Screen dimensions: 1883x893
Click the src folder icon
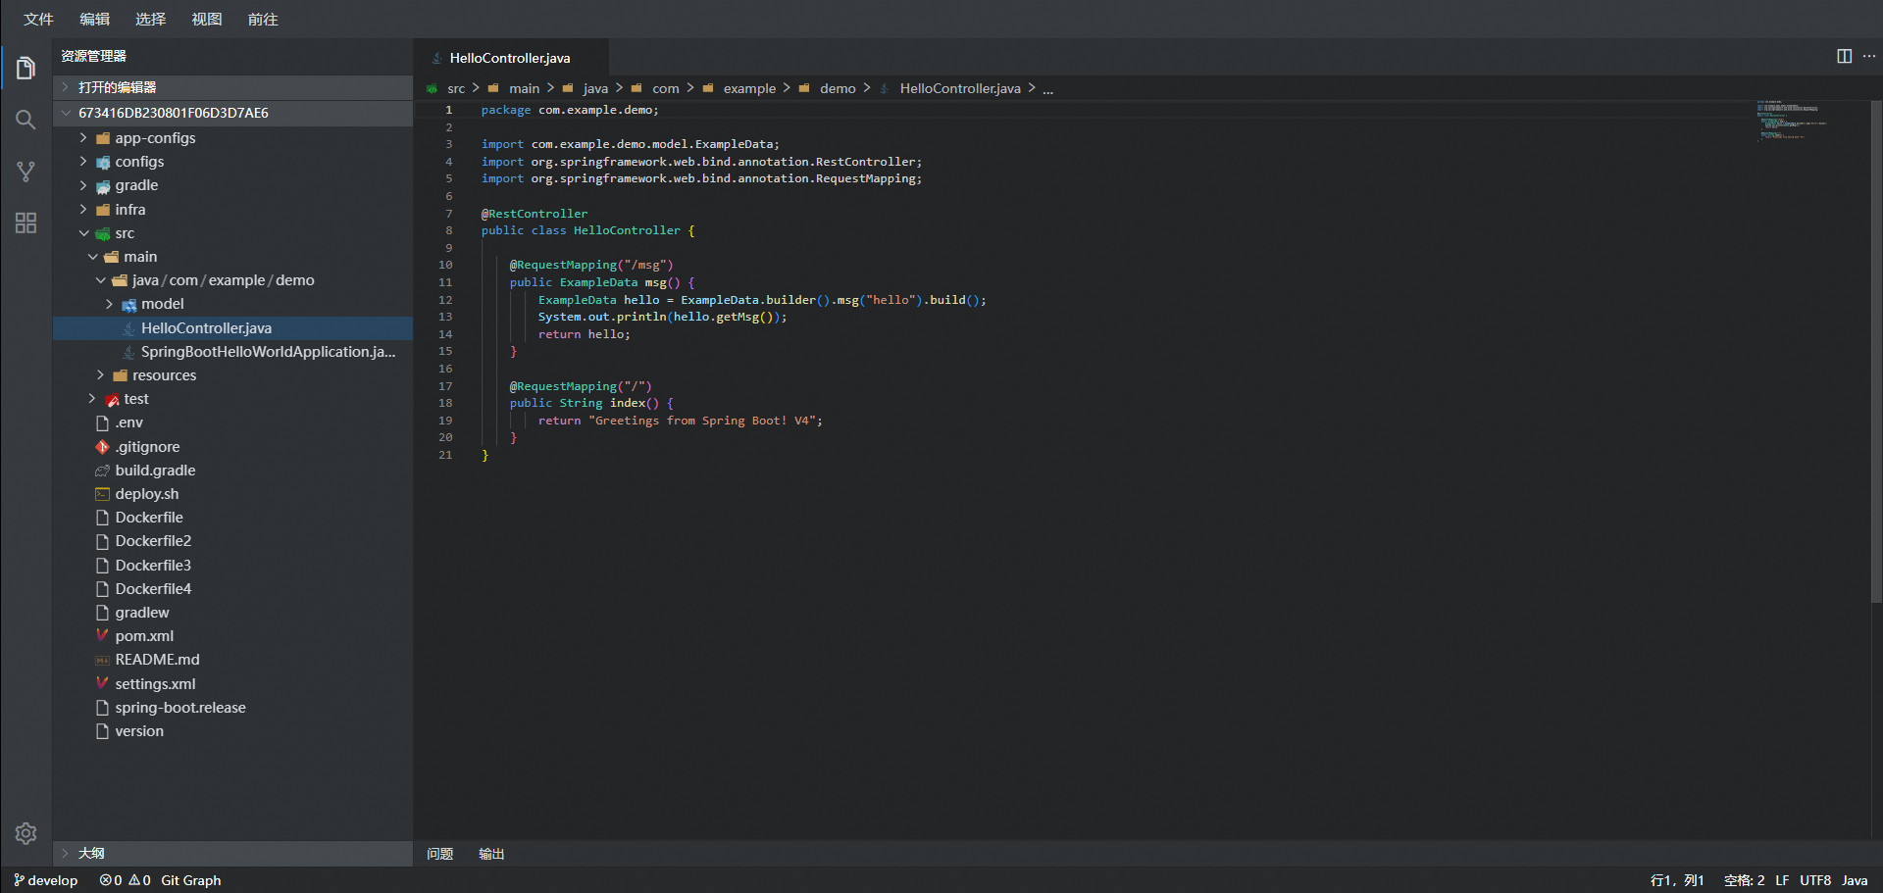102,233
